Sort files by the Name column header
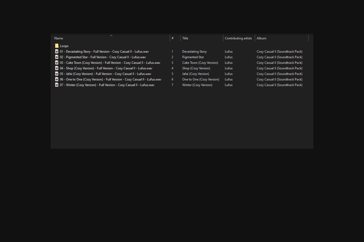This screenshot has width=364, height=242. click(x=59, y=38)
